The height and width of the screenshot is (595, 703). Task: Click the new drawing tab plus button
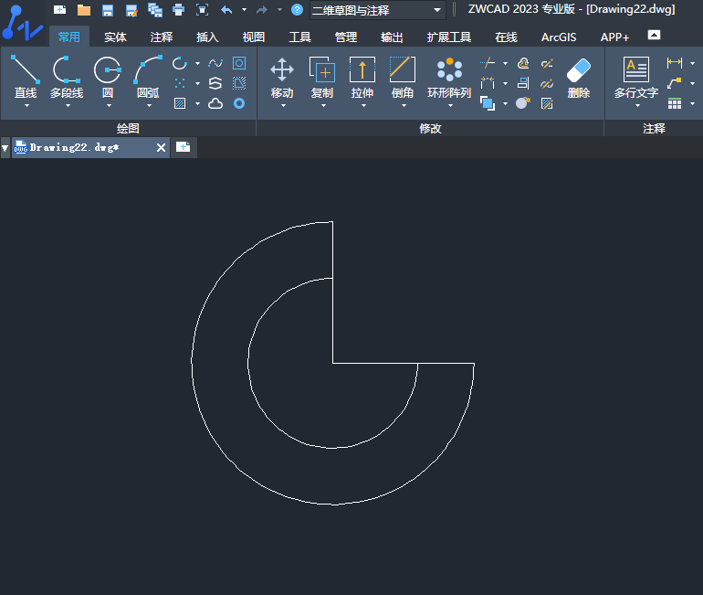point(183,147)
